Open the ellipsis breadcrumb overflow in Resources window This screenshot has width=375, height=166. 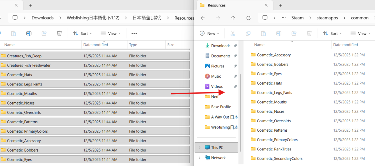coord(284,18)
